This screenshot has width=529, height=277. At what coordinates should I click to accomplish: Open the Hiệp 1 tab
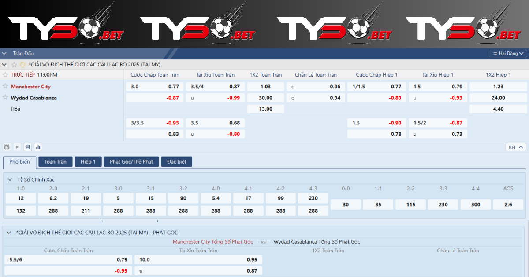coord(88,162)
